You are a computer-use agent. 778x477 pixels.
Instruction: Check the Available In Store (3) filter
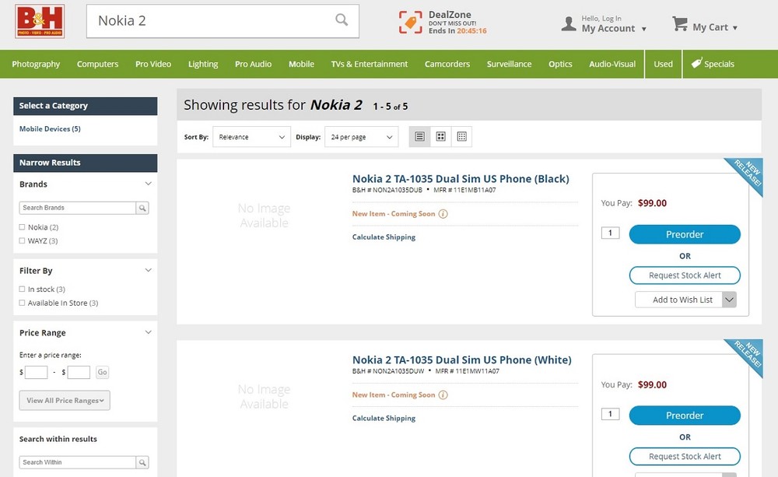coord(22,303)
